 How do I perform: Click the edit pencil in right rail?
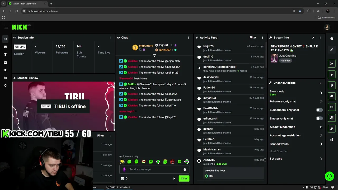[x=332, y=49]
